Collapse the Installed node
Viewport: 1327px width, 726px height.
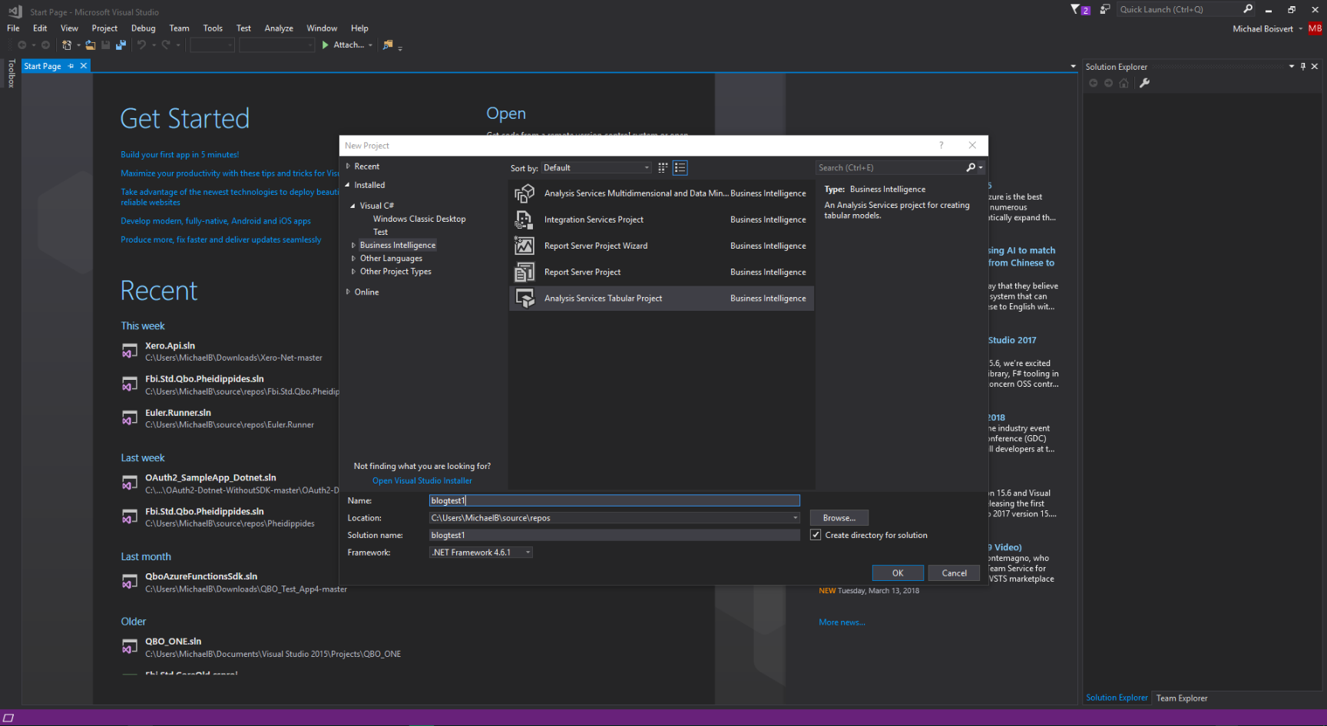(x=348, y=185)
